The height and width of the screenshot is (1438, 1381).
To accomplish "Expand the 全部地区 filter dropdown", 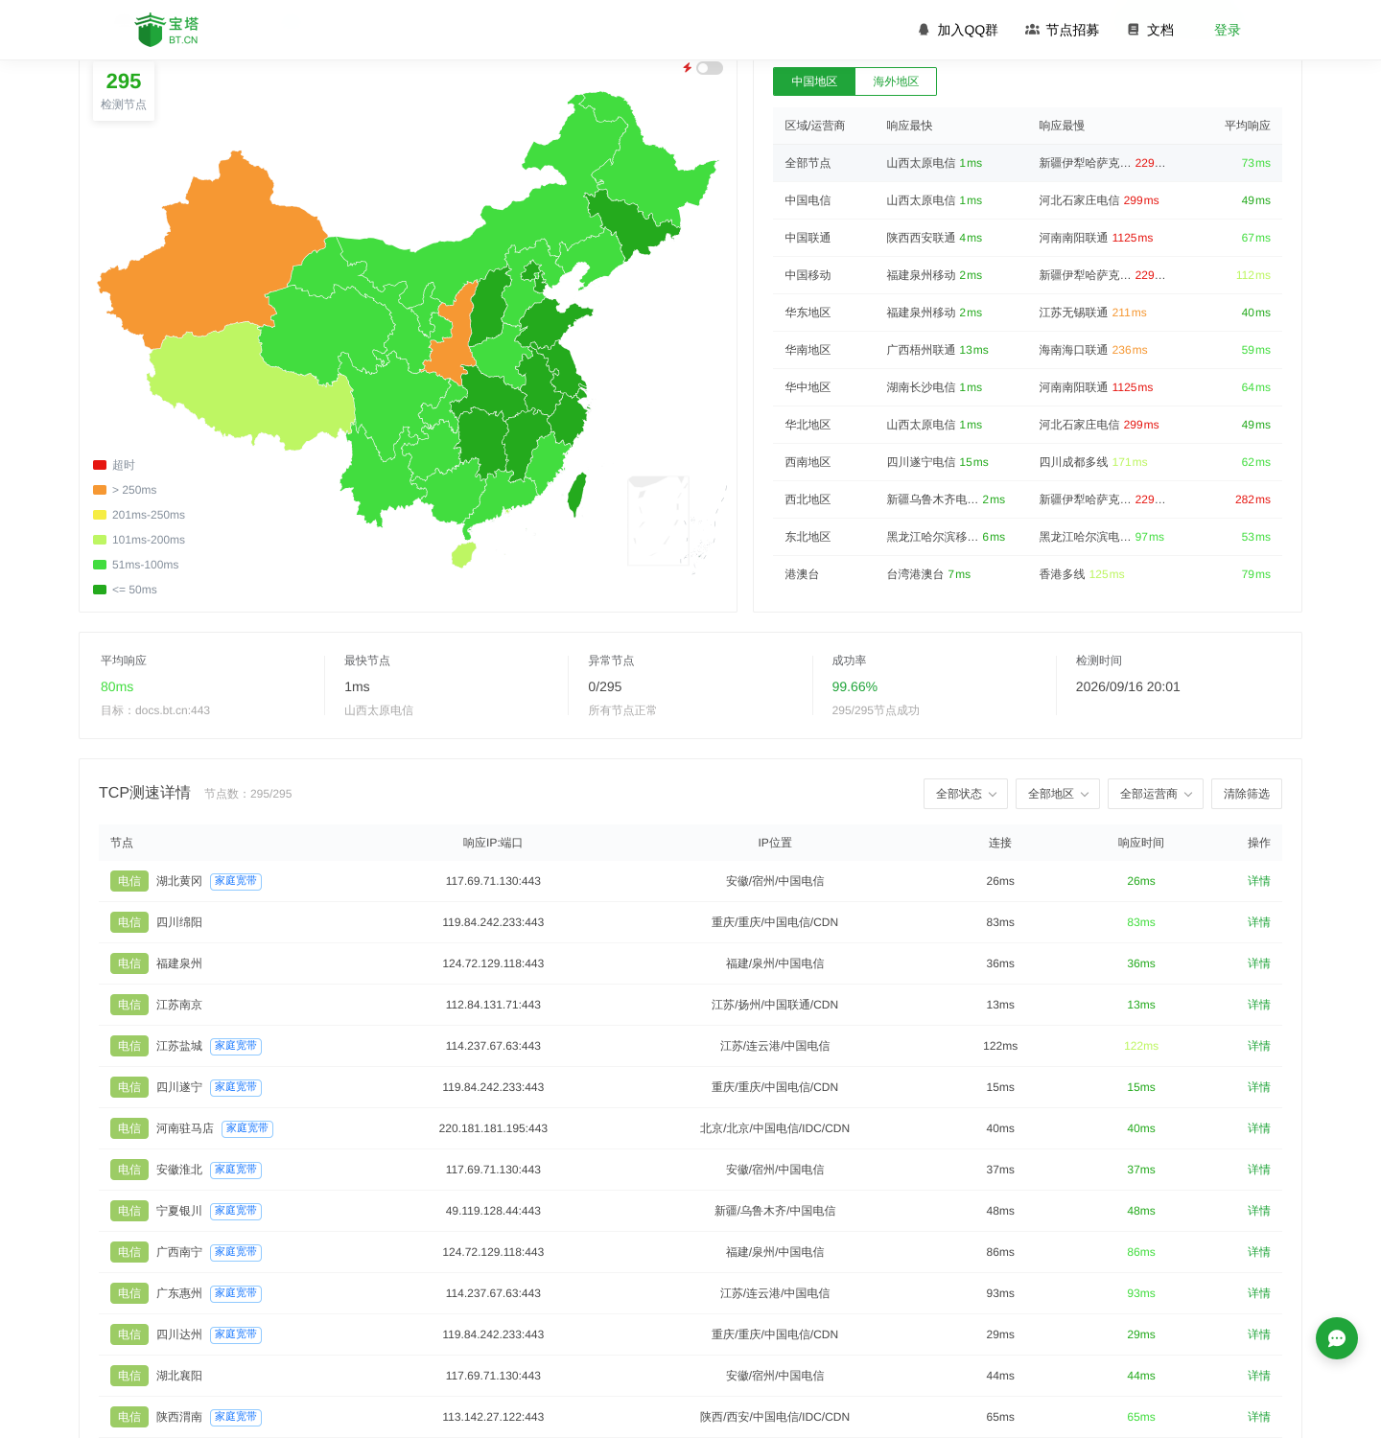I will pos(1058,794).
